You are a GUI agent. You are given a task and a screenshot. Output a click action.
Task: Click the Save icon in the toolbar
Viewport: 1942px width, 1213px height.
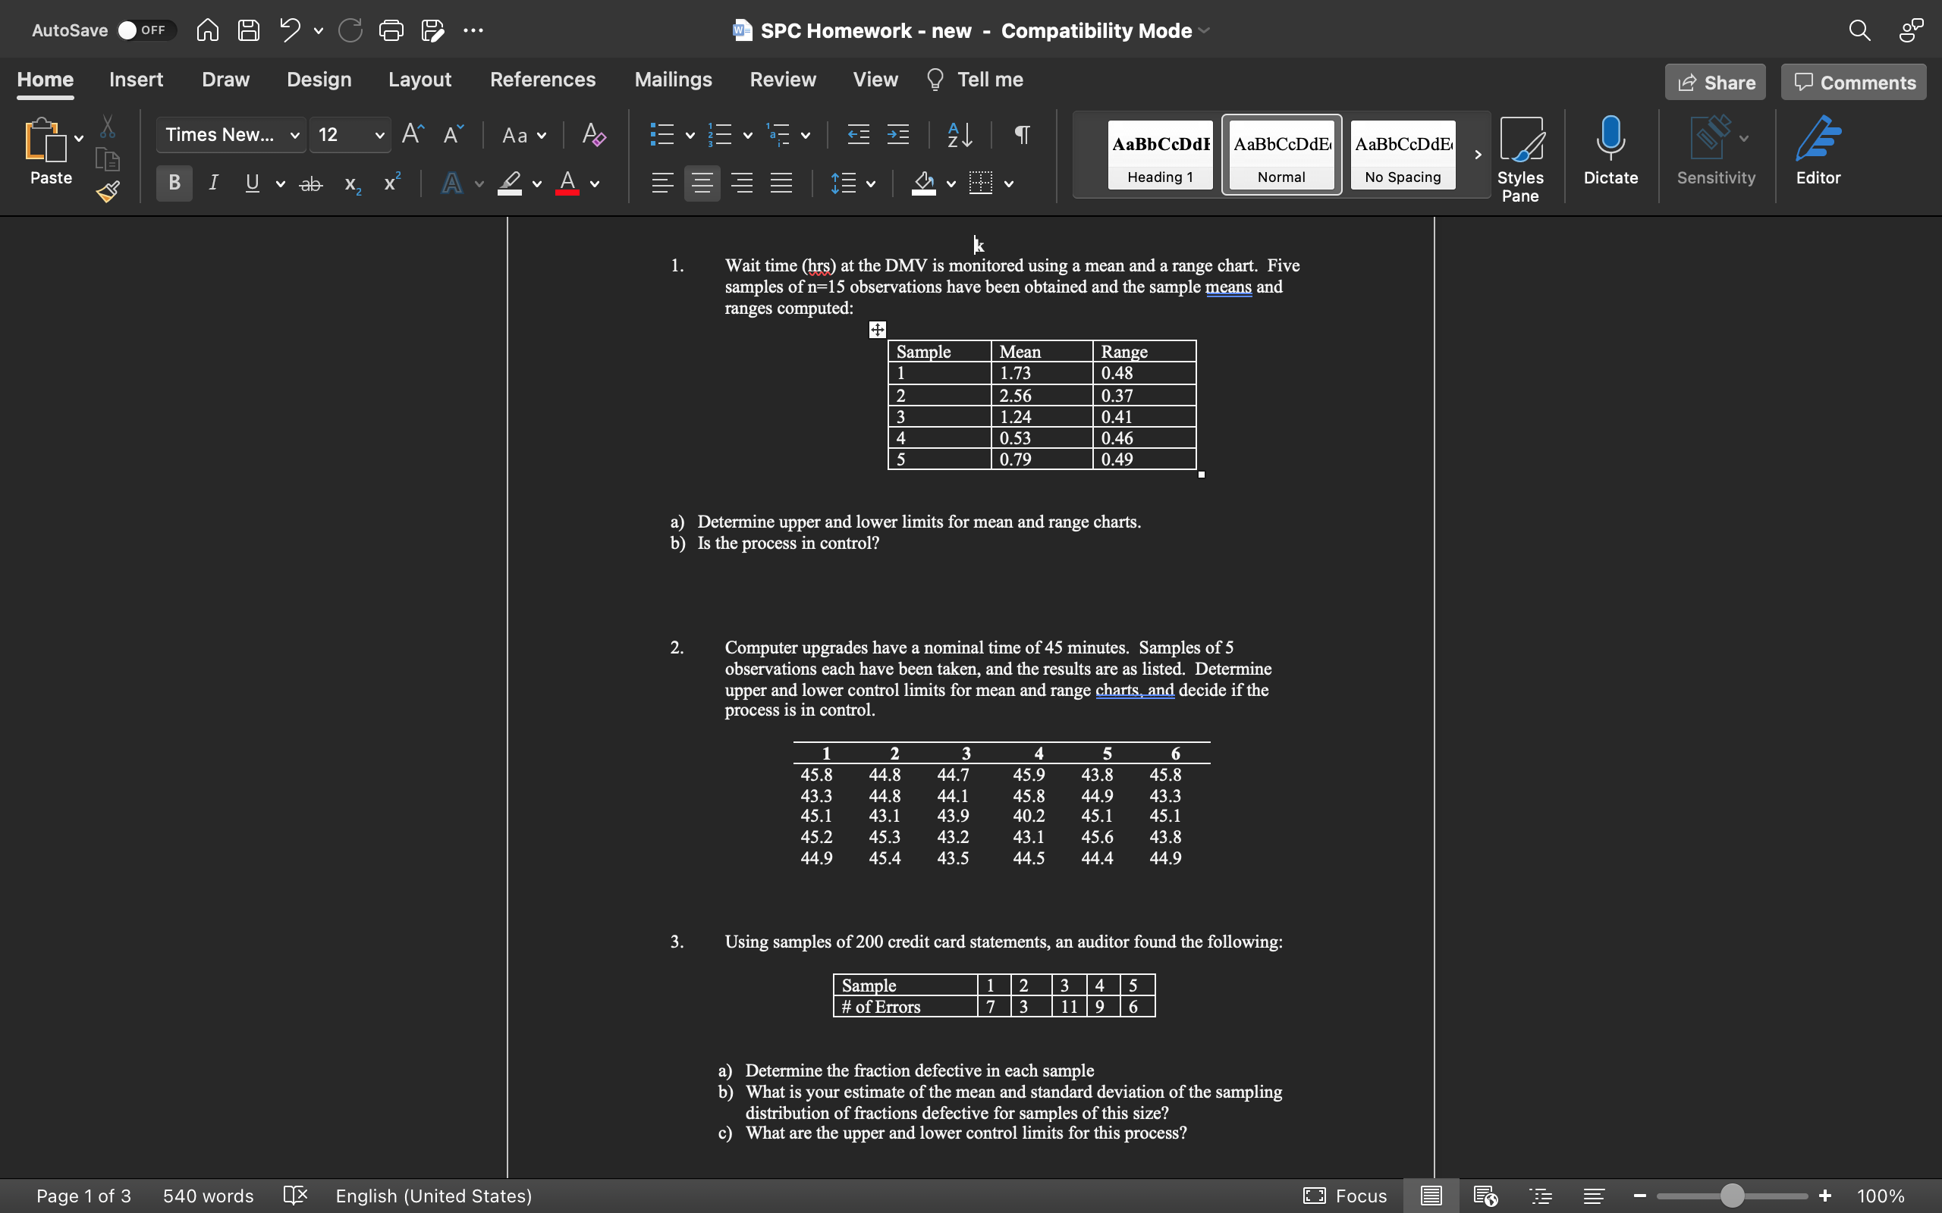coord(247,30)
